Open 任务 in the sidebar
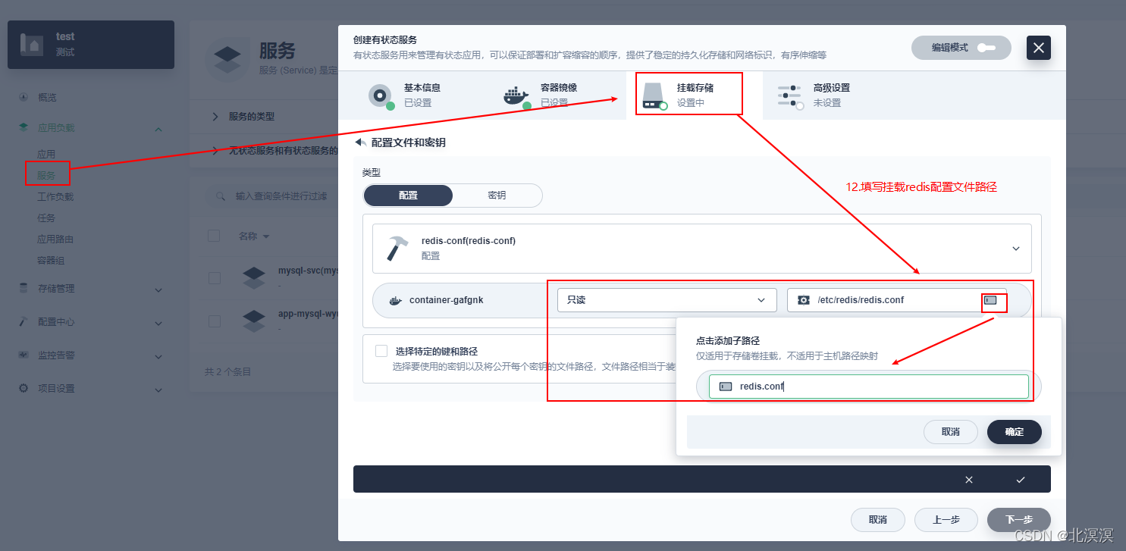 click(x=46, y=218)
